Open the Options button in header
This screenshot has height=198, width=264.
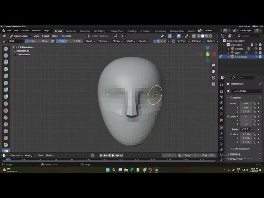click(x=212, y=41)
